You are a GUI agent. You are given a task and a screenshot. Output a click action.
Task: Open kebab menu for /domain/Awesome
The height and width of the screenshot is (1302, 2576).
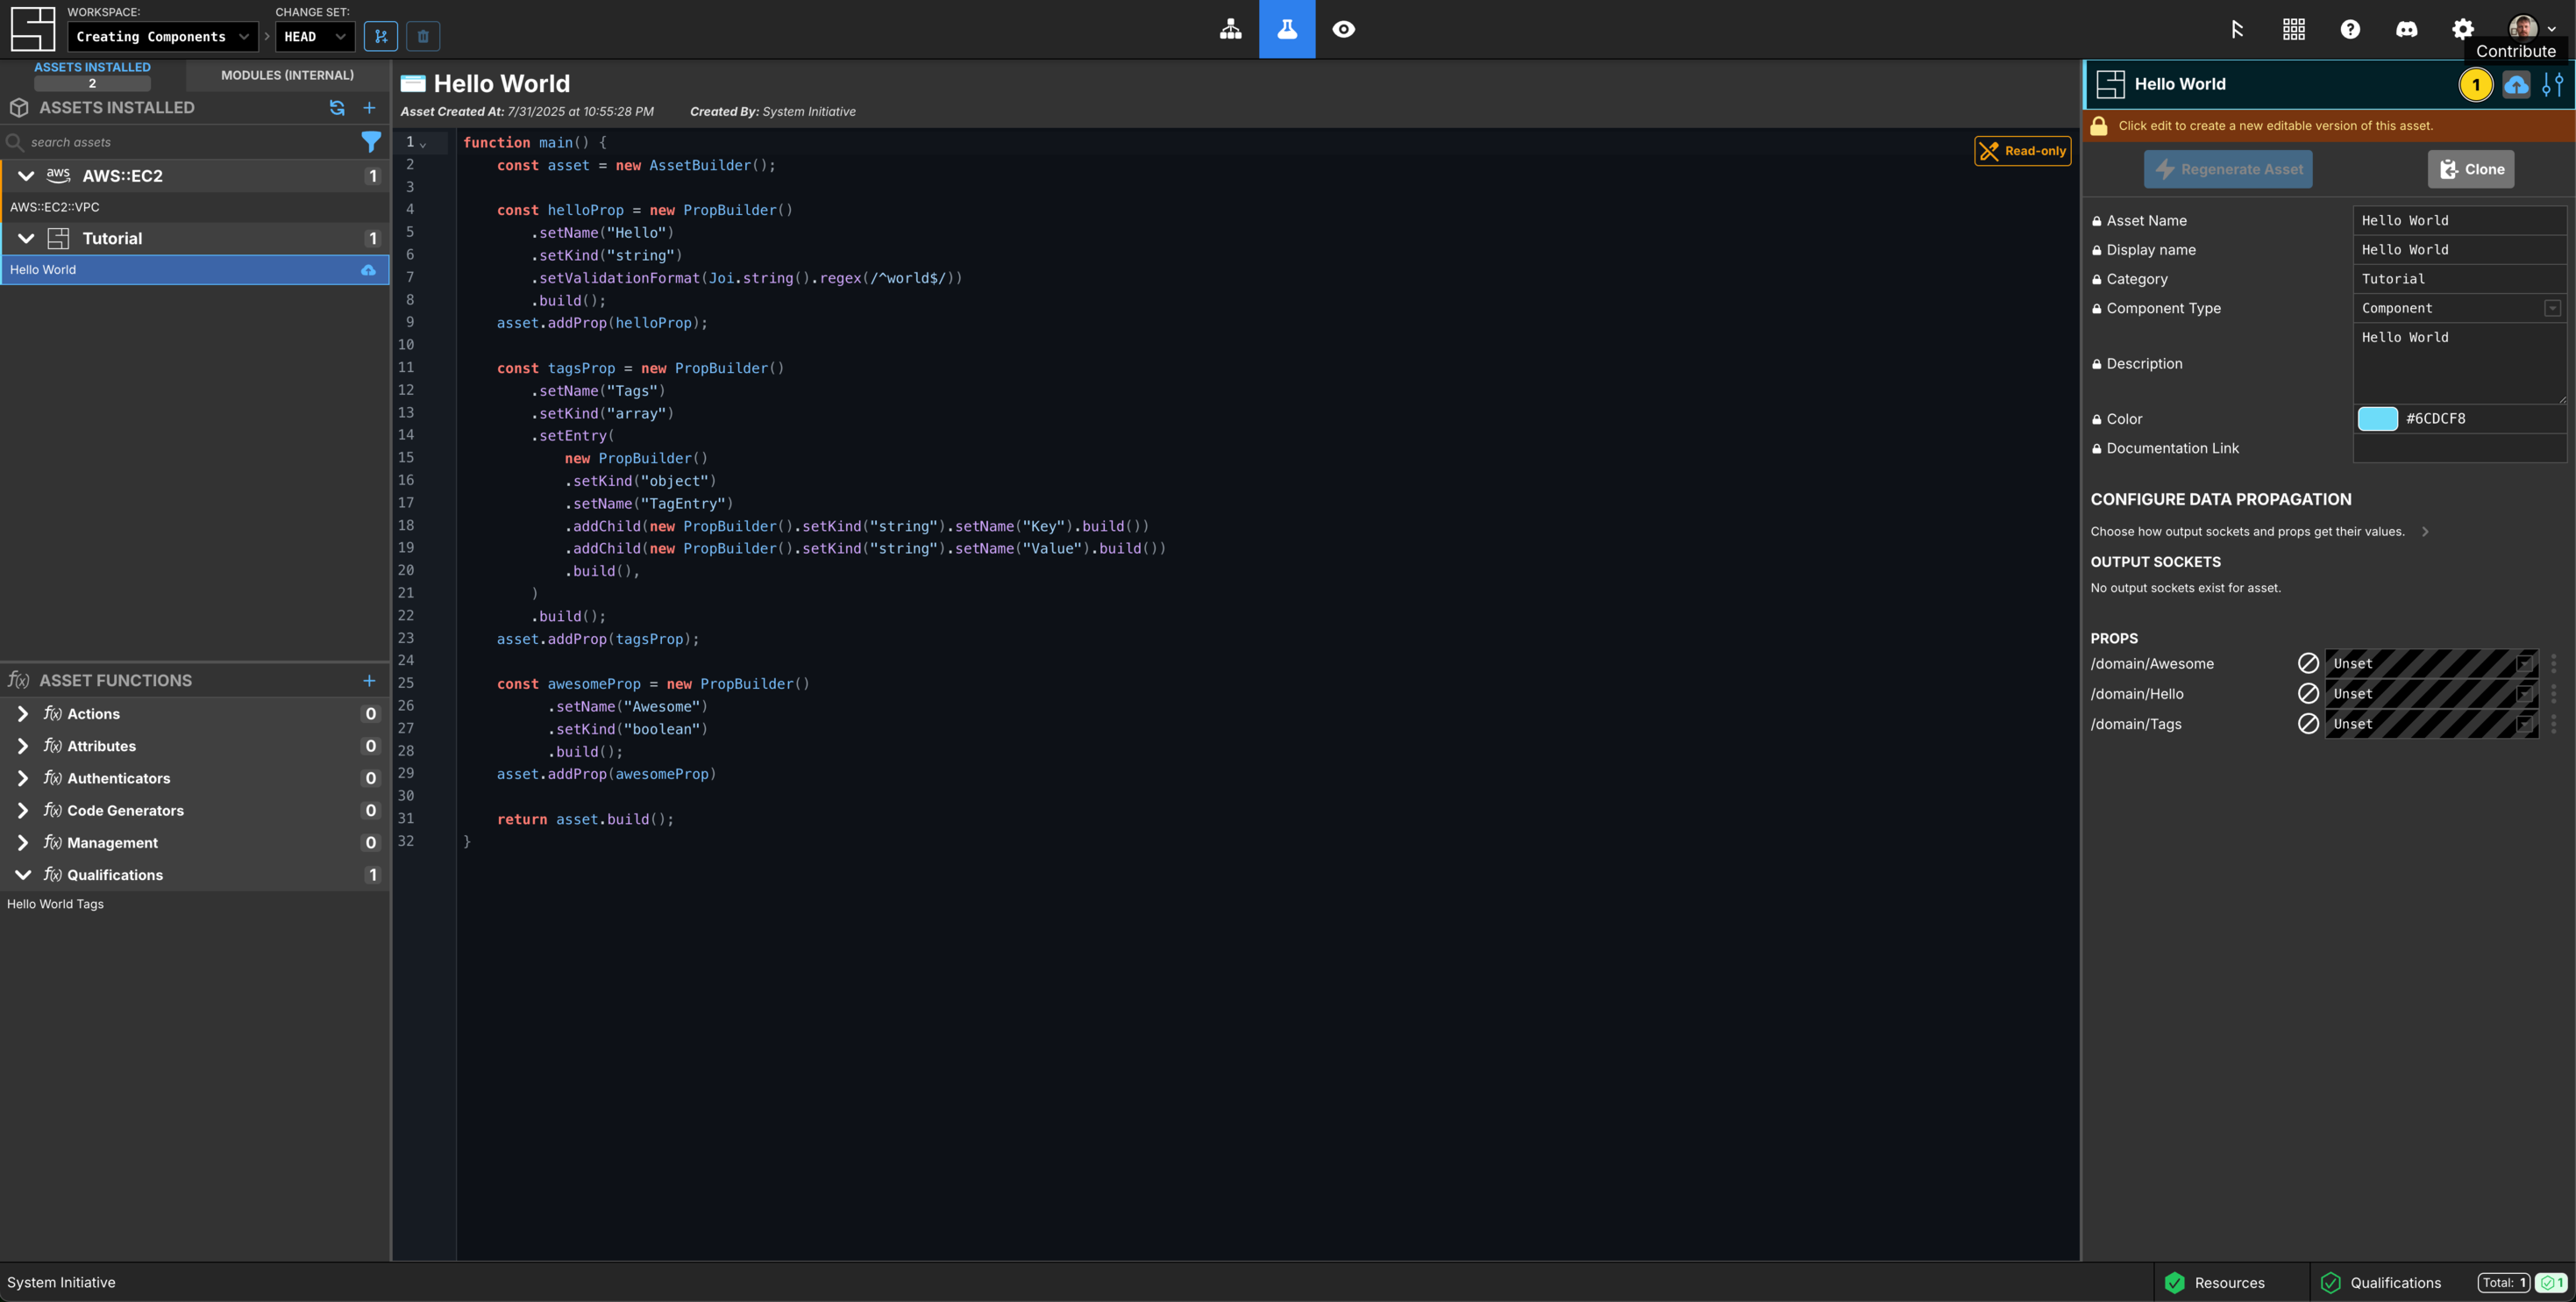click(x=2553, y=663)
